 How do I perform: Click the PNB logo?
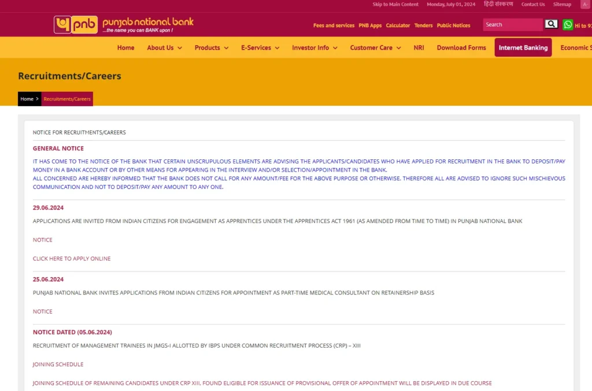pos(76,24)
